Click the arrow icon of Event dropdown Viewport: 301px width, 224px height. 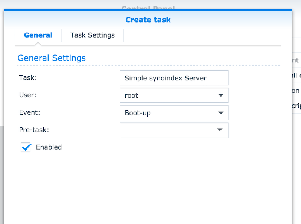pyautogui.click(x=221, y=113)
